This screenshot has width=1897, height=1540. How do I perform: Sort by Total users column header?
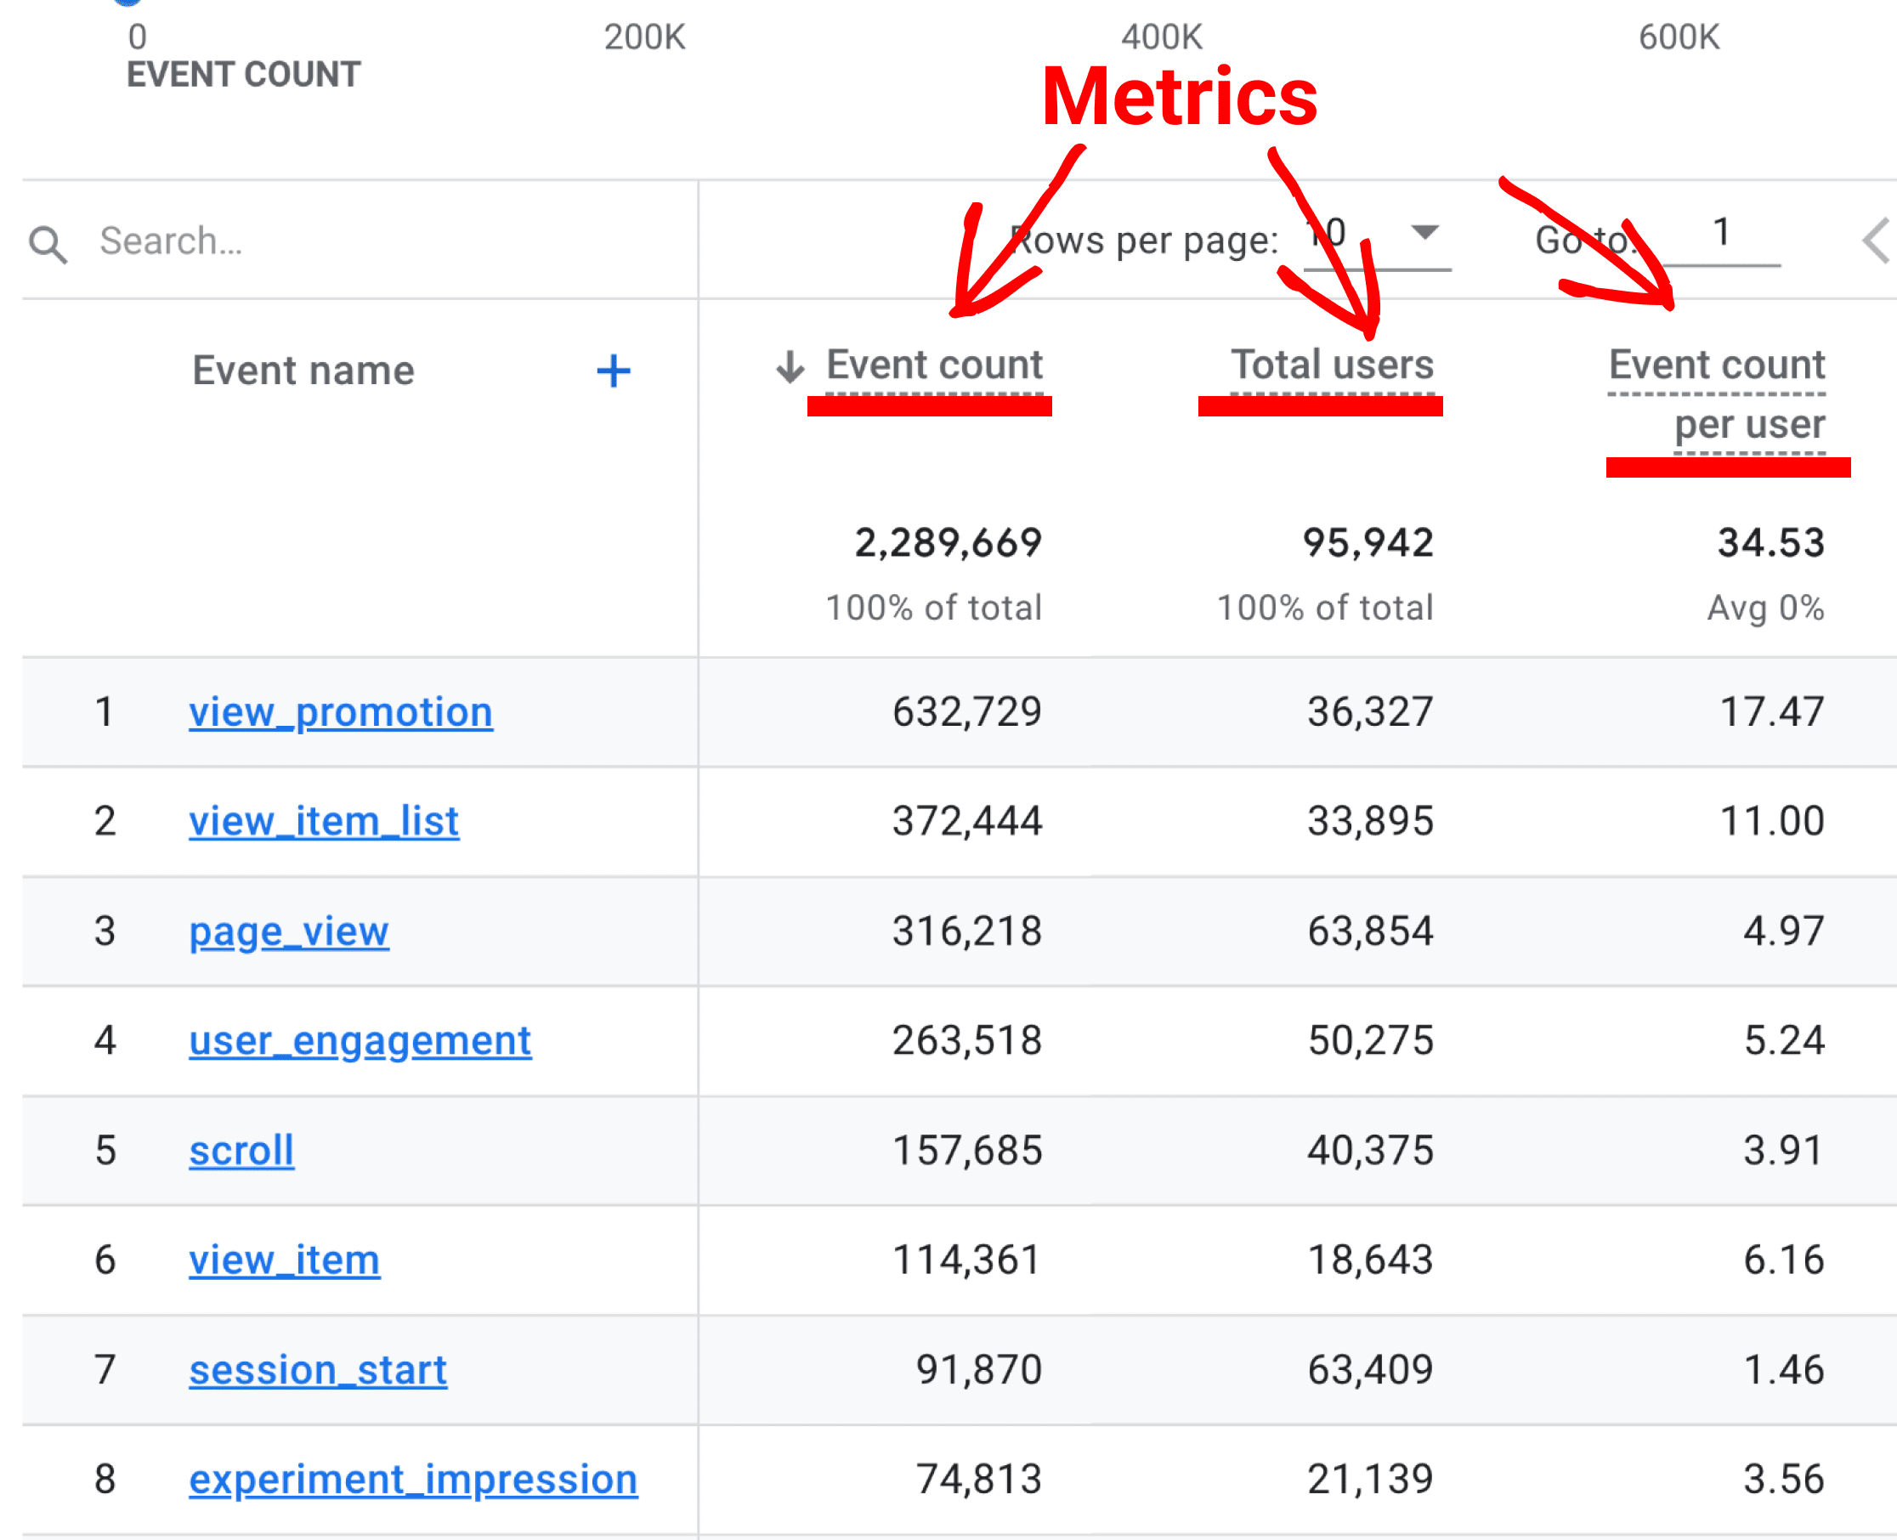pyautogui.click(x=1331, y=365)
